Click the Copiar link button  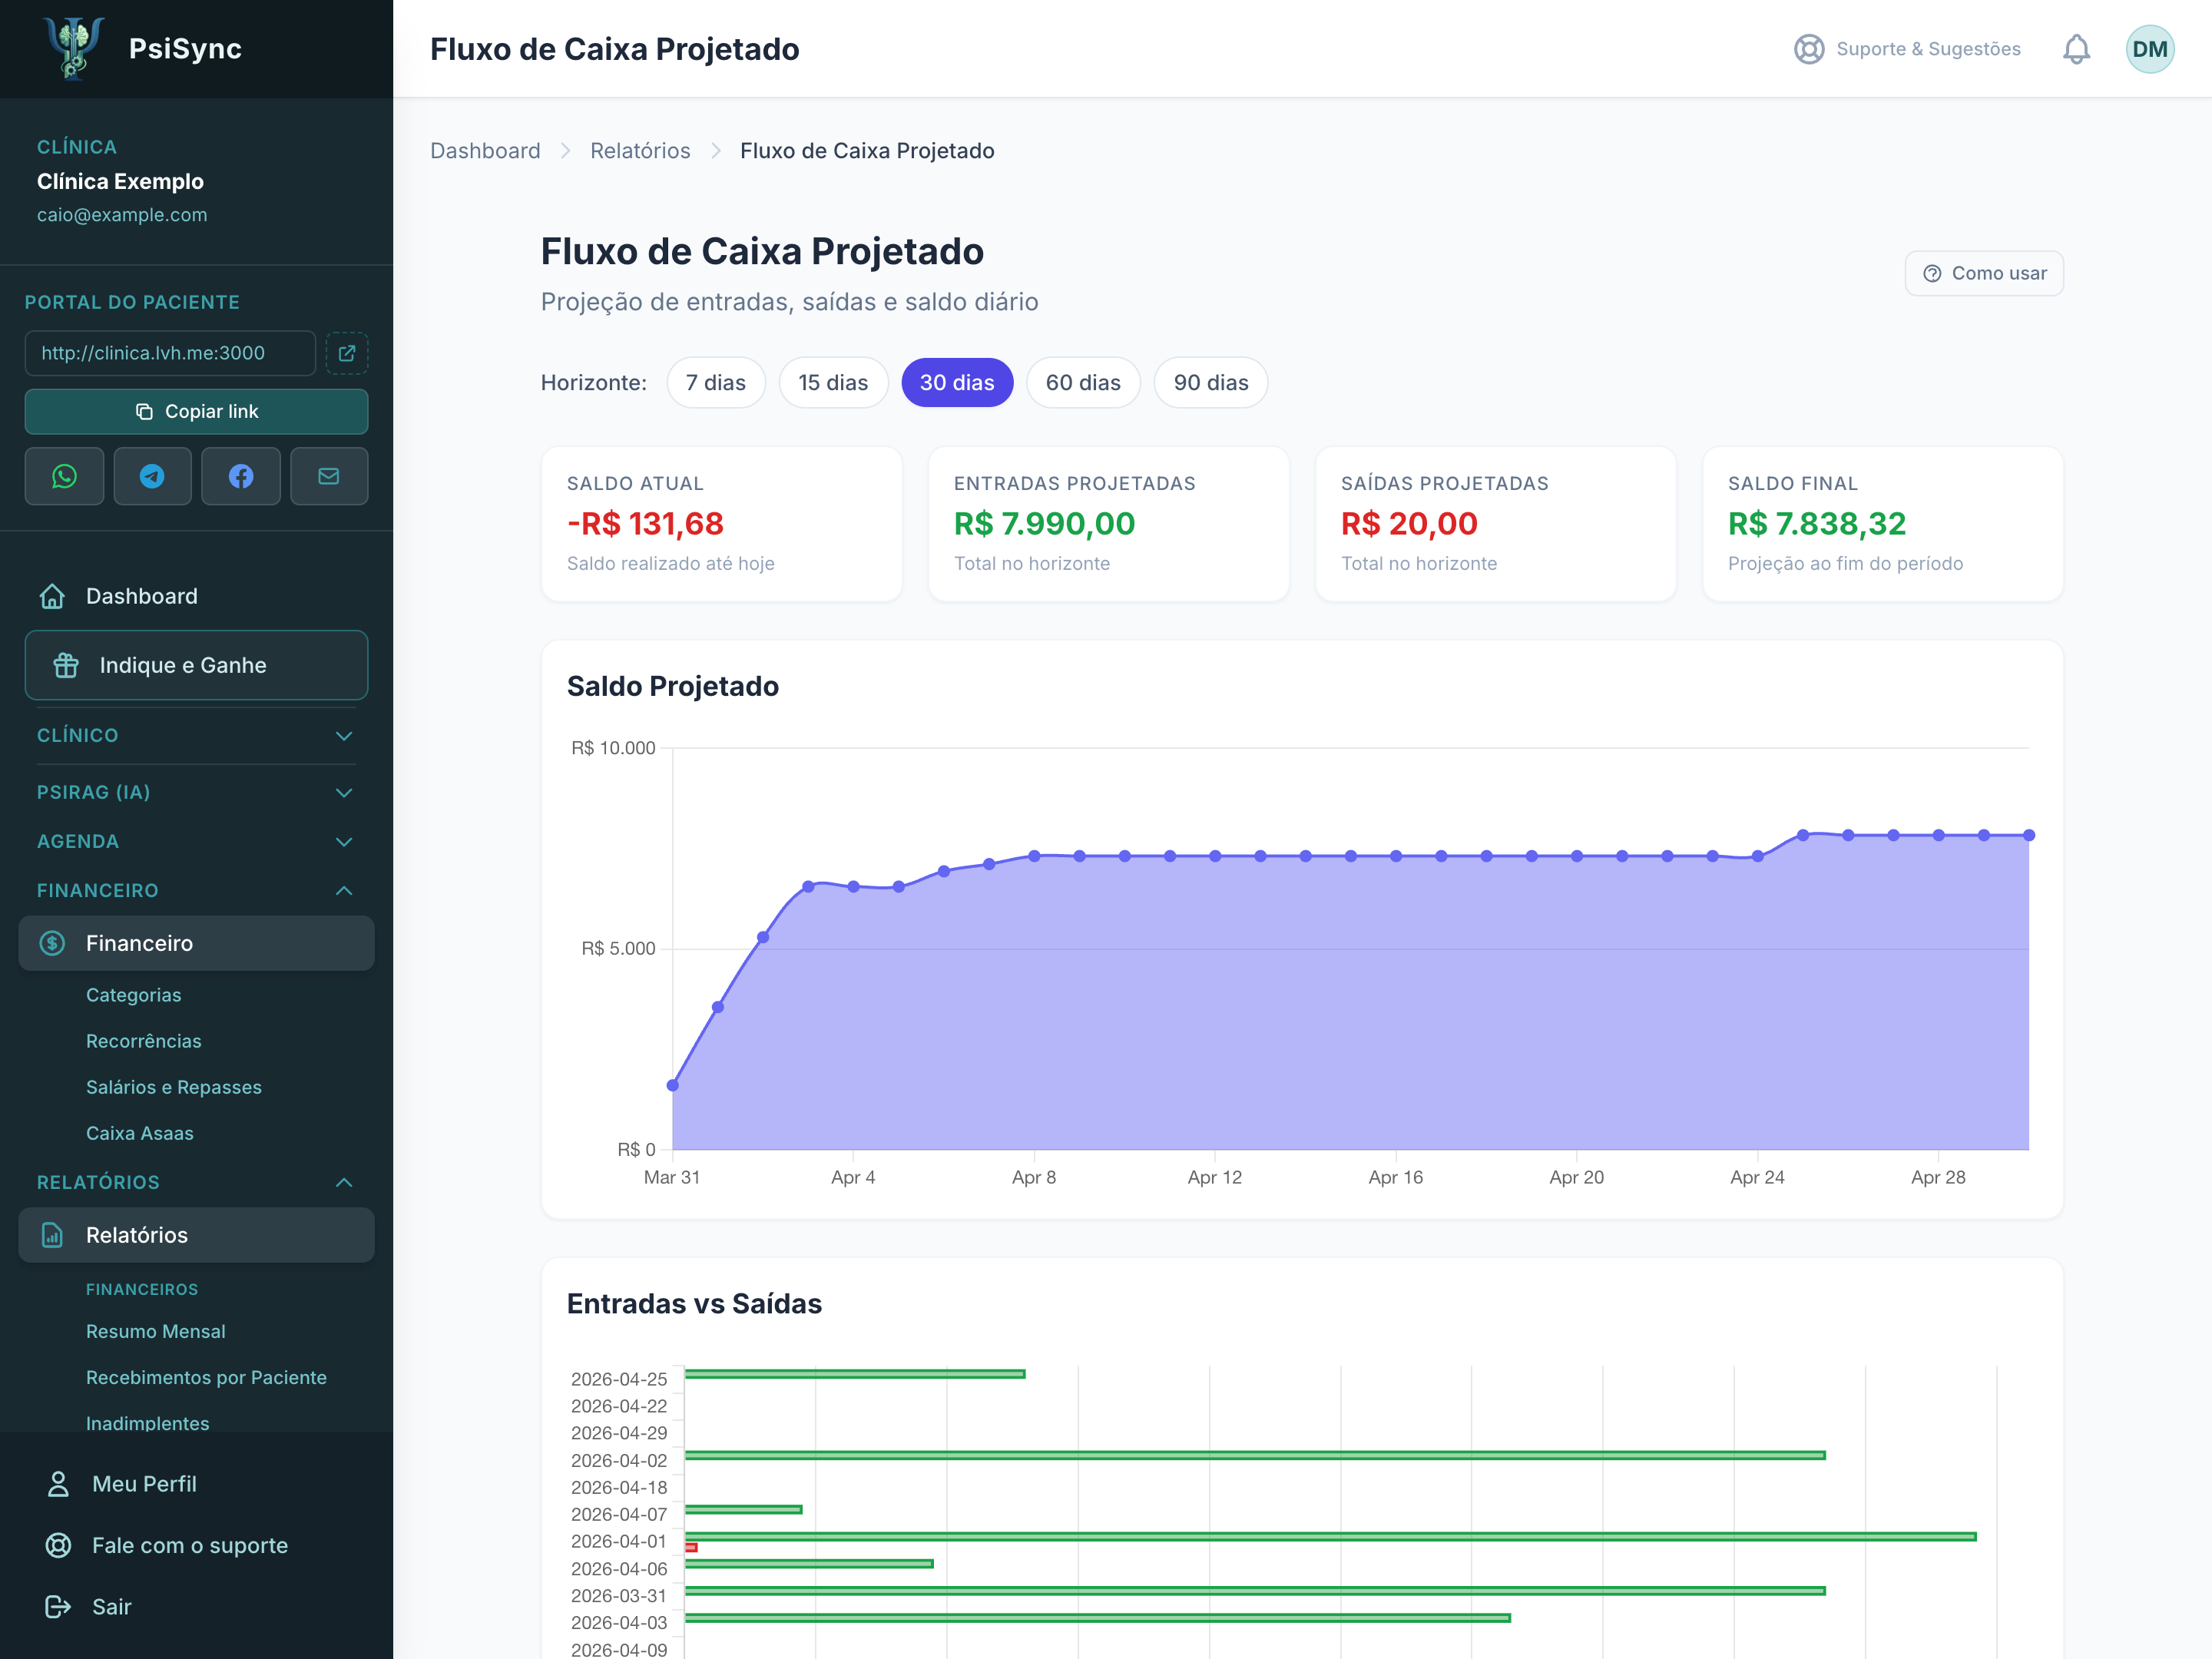tap(196, 411)
